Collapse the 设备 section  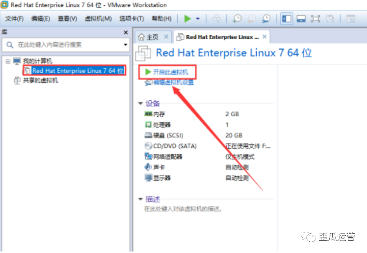click(140, 103)
